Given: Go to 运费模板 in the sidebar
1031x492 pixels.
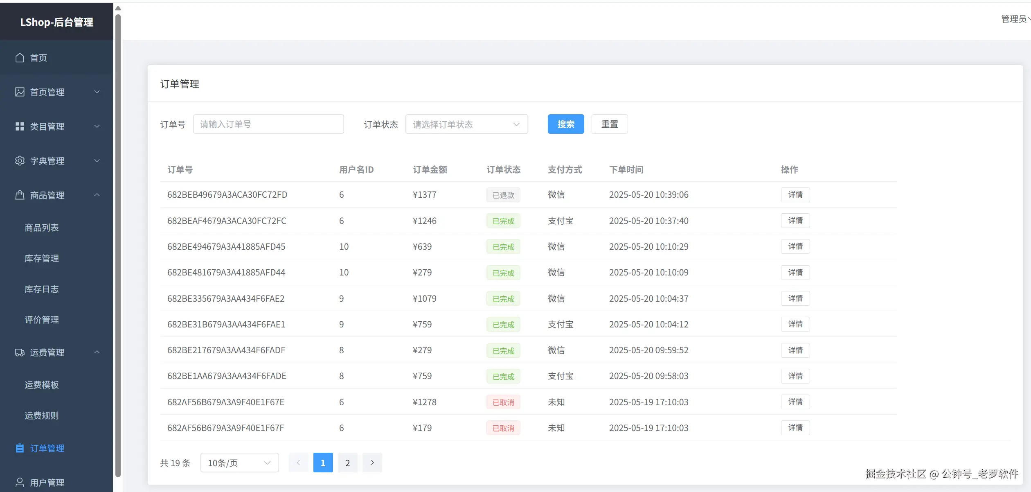Looking at the screenshot, I should pos(42,385).
